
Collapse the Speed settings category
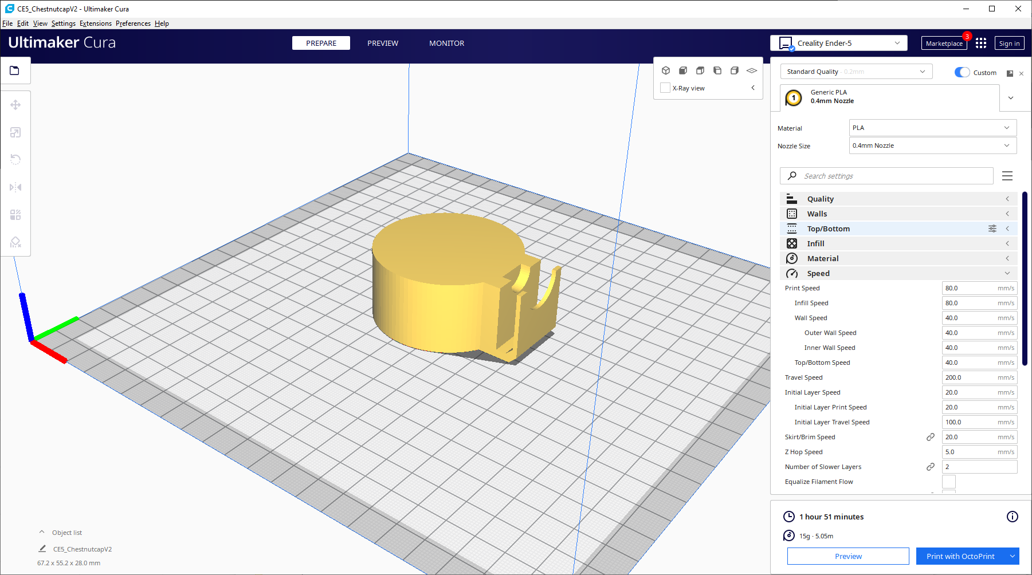pos(898,273)
